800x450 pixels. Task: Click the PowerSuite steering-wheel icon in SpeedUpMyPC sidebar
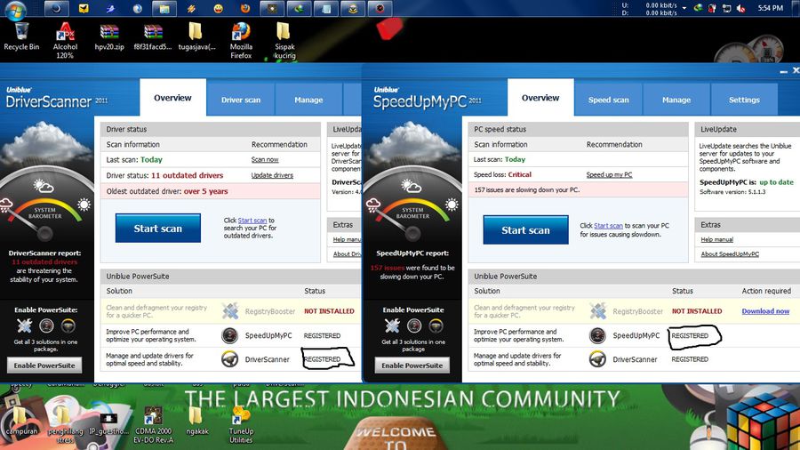436,325
